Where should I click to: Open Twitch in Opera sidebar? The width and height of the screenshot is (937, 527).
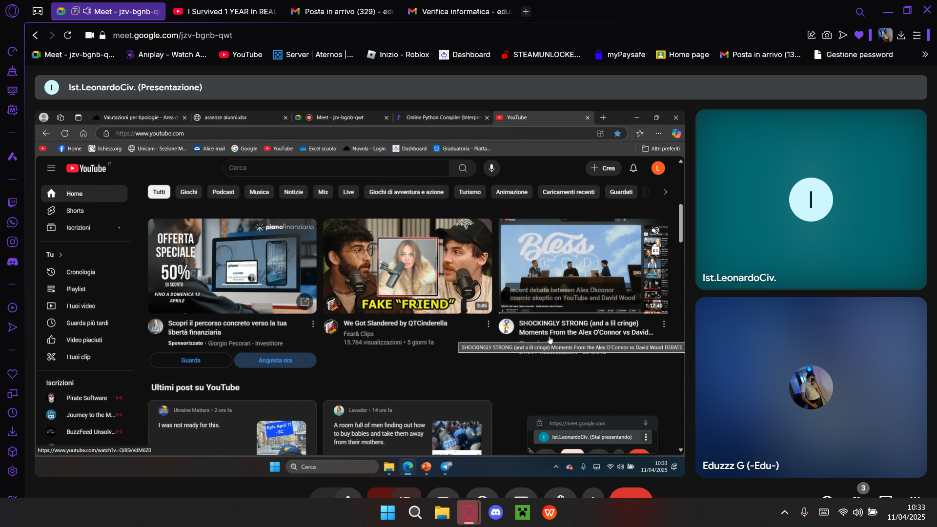click(13, 203)
